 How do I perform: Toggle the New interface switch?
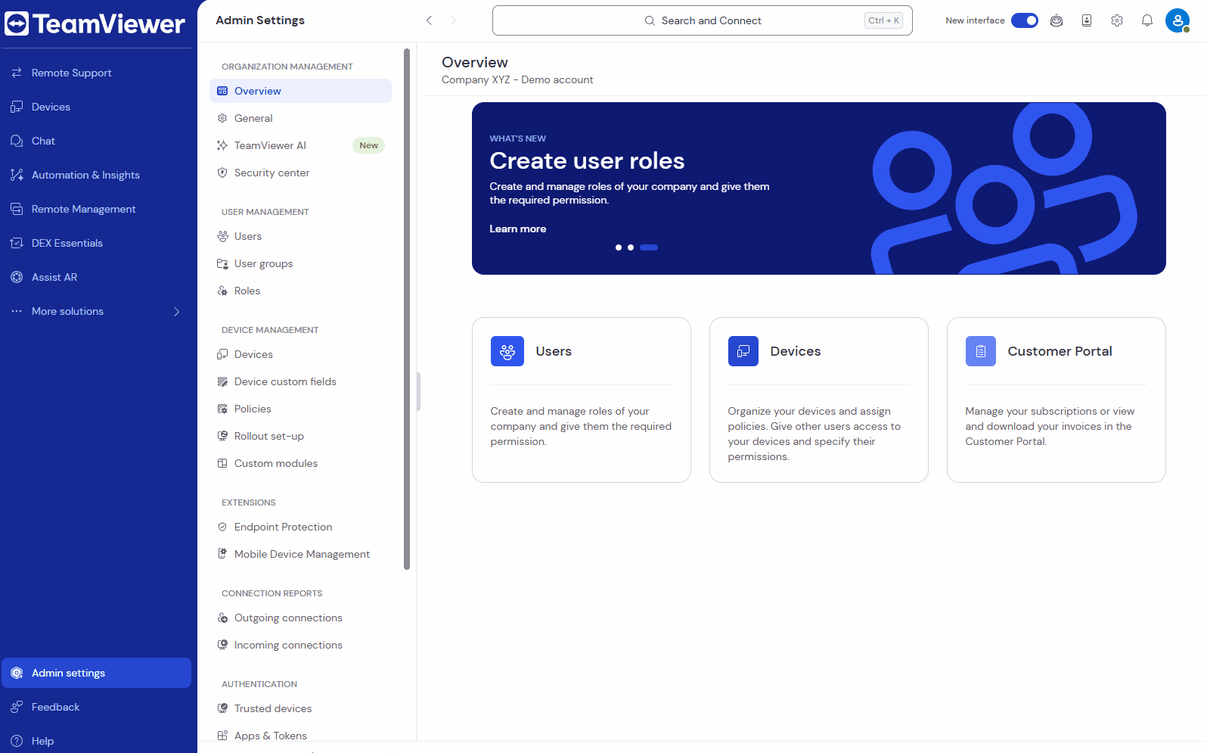click(1025, 20)
